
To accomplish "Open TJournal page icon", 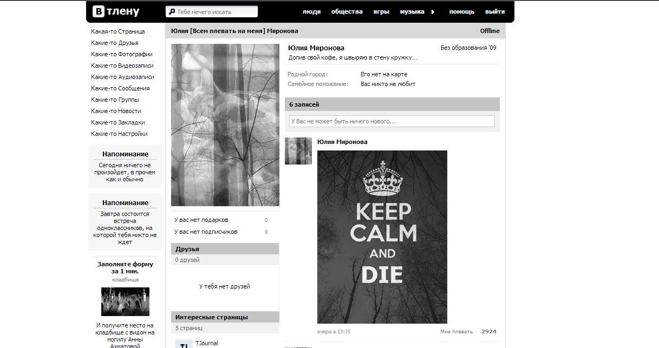I will (184, 343).
